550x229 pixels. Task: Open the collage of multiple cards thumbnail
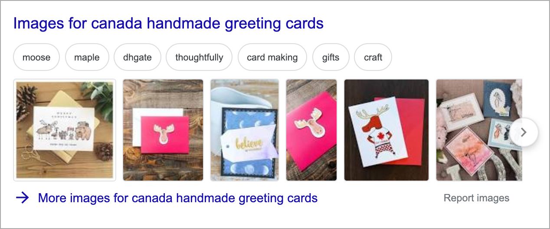pos(479,130)
